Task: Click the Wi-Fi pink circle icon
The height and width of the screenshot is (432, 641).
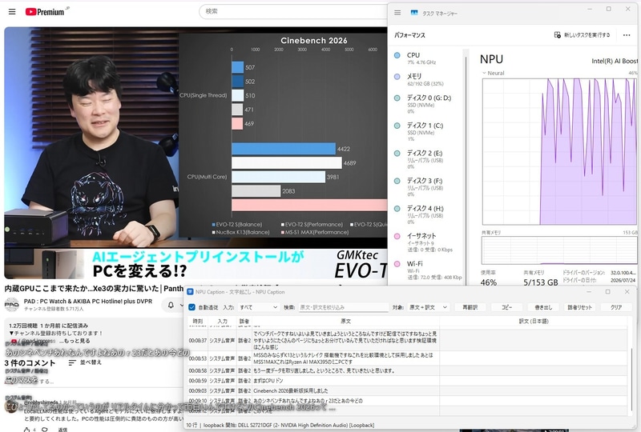Action: pos(397,264)
